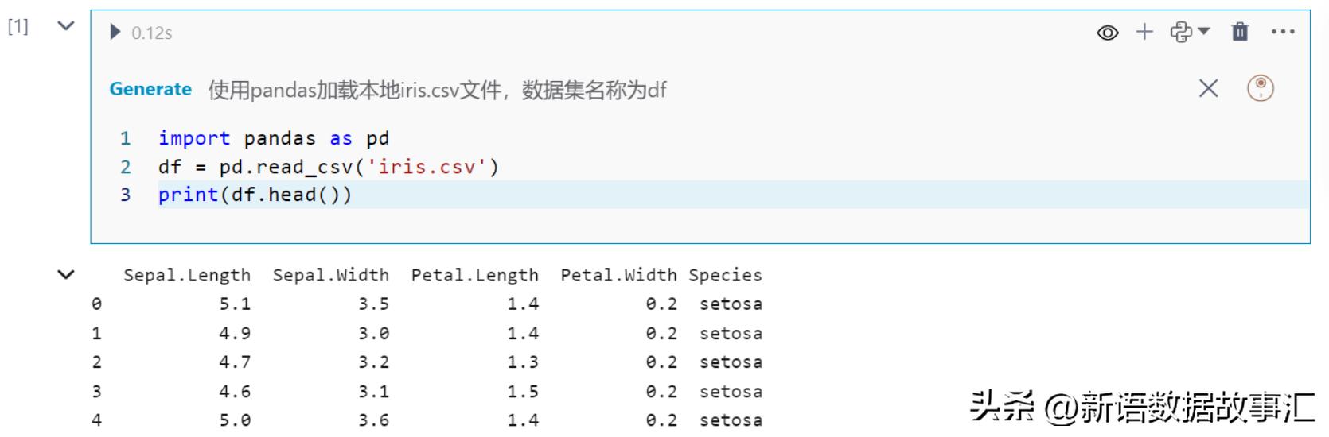Click the [1] execution count label

[18, 27]
